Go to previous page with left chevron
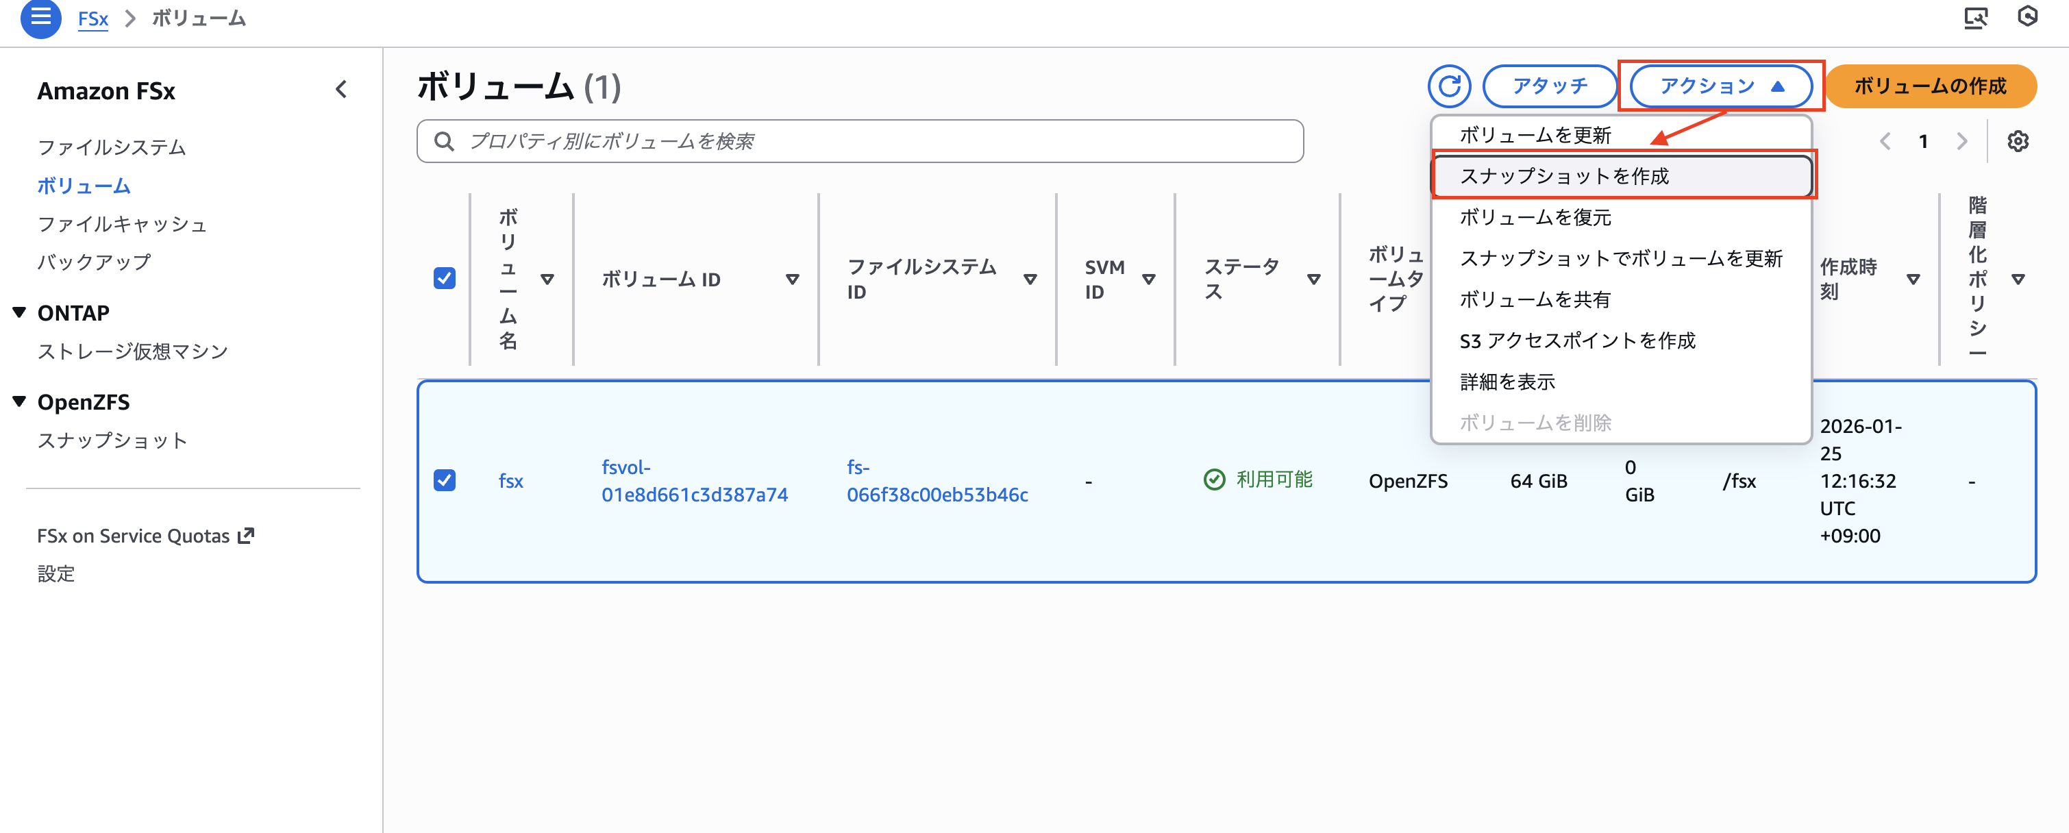The height and width of the screenshot is (833, 2069). pos(1885,141)
